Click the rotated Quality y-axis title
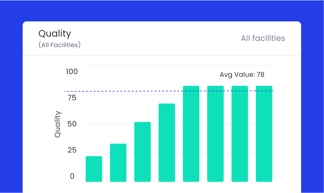This screenshot has width=324, height=193. (x=58, y=124)
